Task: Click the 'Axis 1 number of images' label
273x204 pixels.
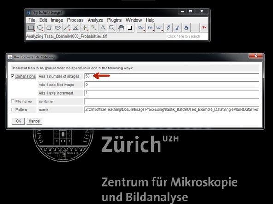Action: [59, 76]
